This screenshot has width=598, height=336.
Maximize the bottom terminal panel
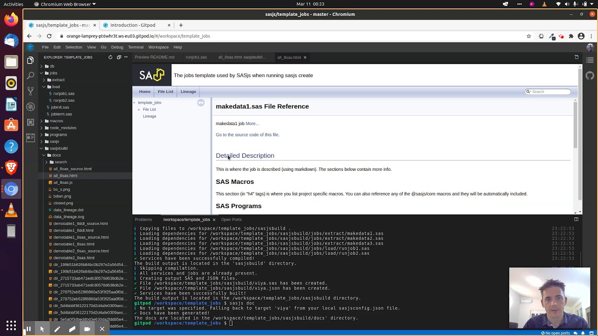[x=576, y=219]
